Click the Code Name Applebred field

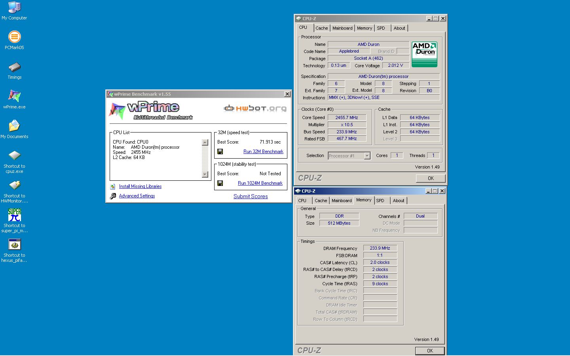coord(349,51)
